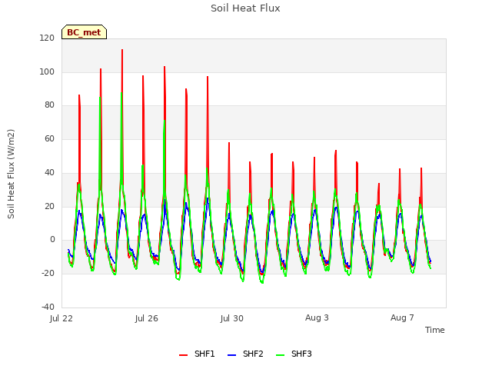This screenshot has width=492, height=369.
Task: Click the -40 y-axis tick label
Action: coord(48,307)
